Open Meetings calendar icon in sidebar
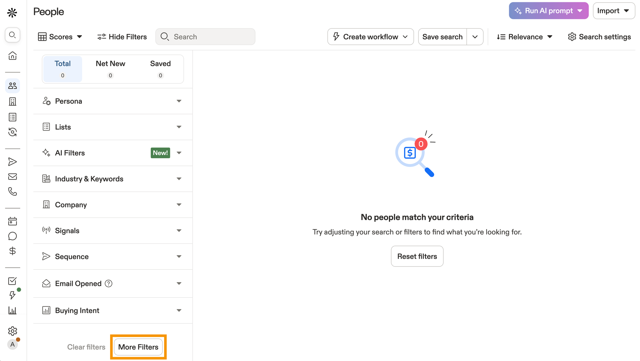Screen dimensions: 640x361 point(12,221)
